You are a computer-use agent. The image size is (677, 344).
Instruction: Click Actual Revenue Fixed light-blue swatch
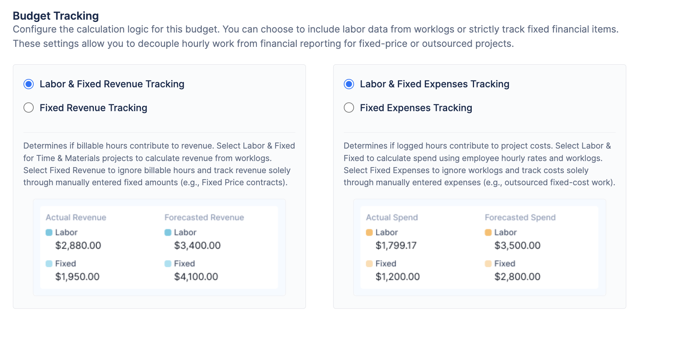(x=49, y=263)
